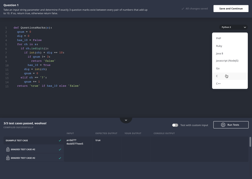252x179 pixels.
Task: Click the results panel vertical scrollbar
Action: point(250,142)
